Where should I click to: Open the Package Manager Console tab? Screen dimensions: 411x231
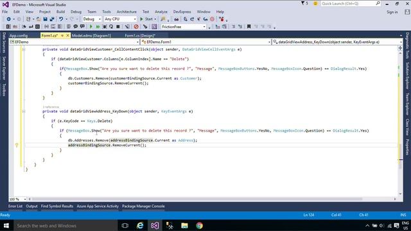click(x=143, y=207)
